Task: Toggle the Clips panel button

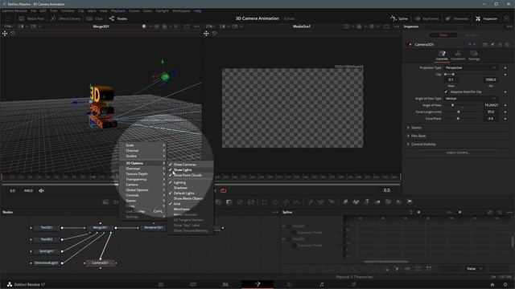Action: (x=95, y=18)
